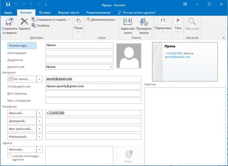Click the Redo arrow in quick access toolbar
Viewport: 228px width, 166px height.
[x=23, y=4]
